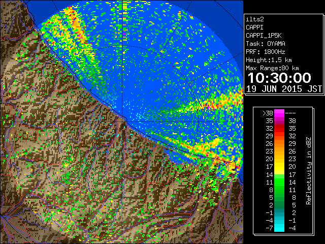325x244 pixels.
Task: Click the "Max Range:80 km" text
Action: tap(272, 68)
